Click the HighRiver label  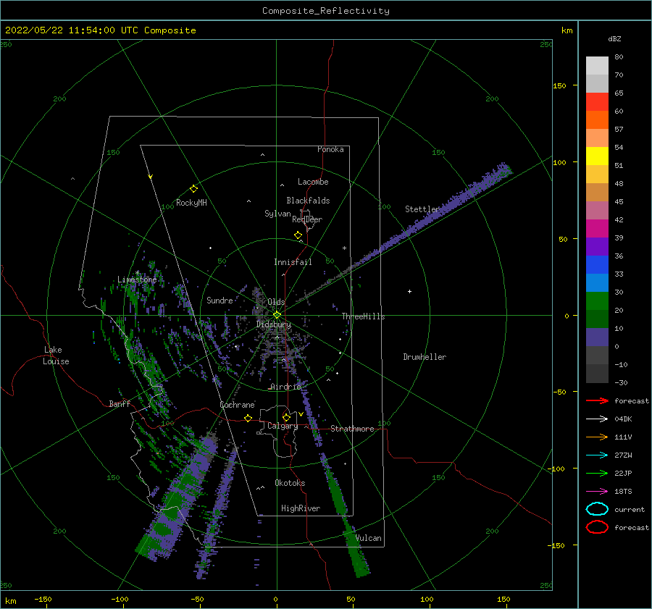(301, 508)
